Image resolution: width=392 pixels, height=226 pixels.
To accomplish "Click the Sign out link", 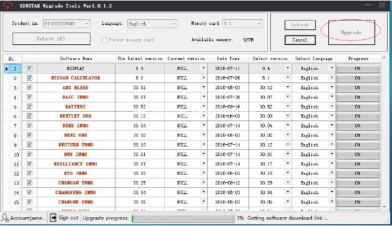I will tap(68, 218).
